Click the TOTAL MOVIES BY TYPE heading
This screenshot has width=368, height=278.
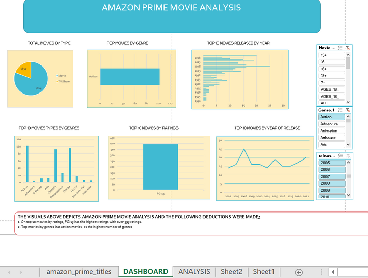[x=49, y=43]
